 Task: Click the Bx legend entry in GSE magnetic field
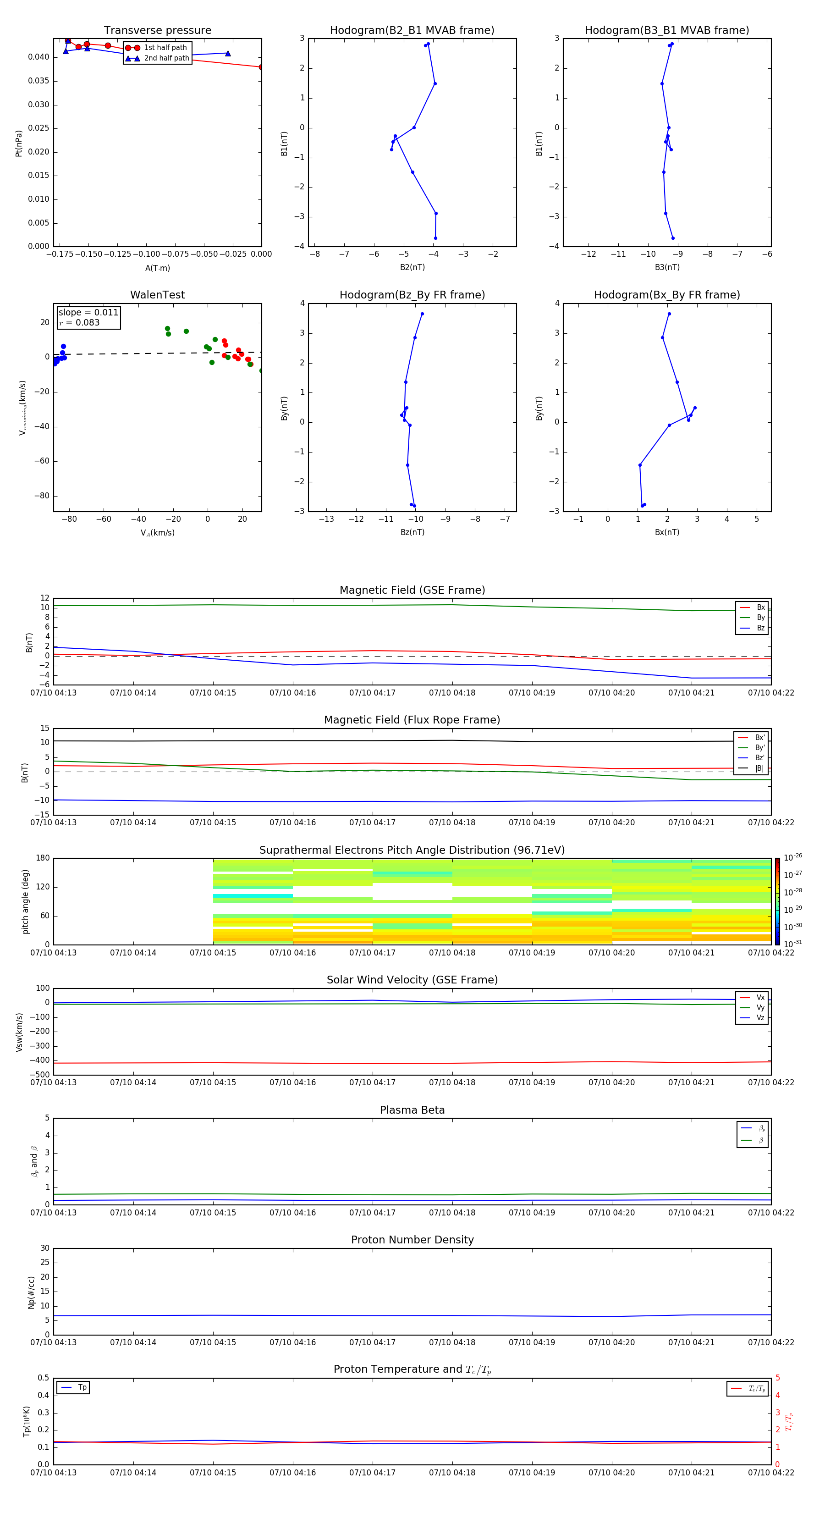pos(752,607)
